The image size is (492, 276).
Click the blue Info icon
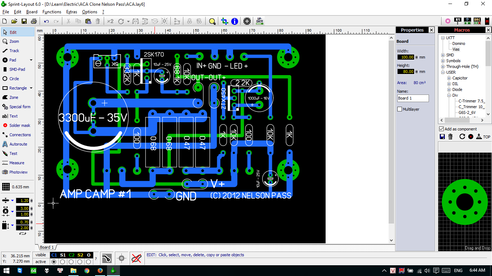(235, 21)
